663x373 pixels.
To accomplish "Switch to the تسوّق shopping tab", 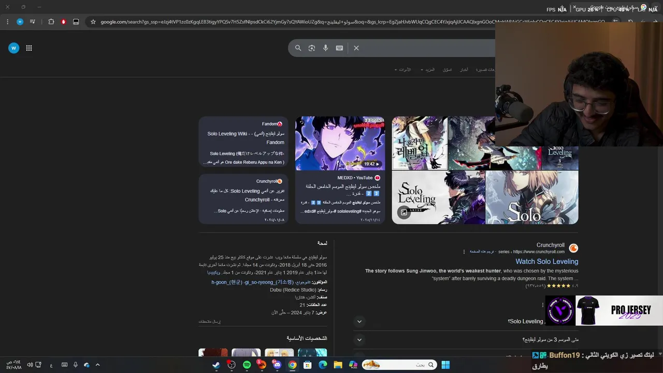I will [448, 69].
